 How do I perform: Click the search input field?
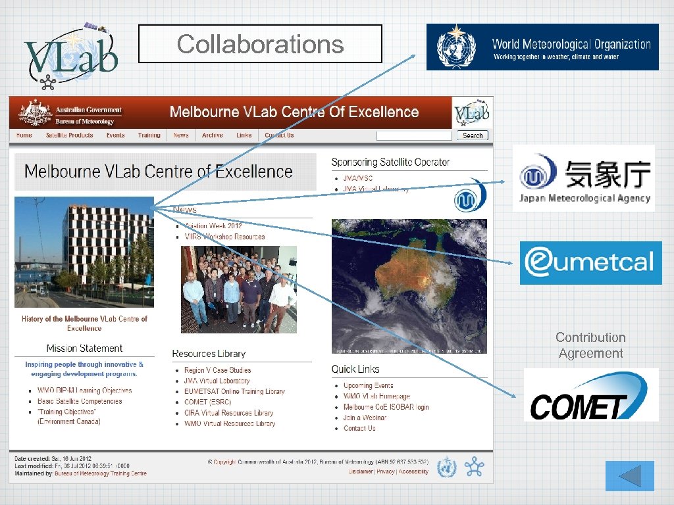coord(414,135)
